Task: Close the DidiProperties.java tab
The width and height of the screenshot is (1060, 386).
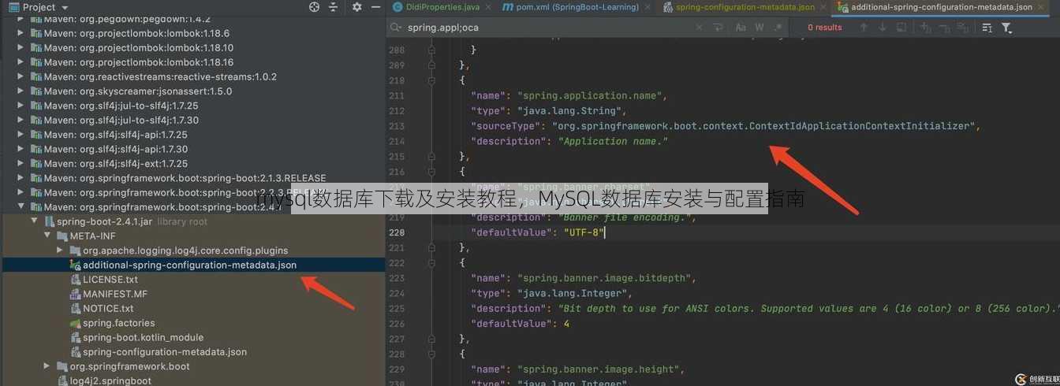Action: click(489, 7)
